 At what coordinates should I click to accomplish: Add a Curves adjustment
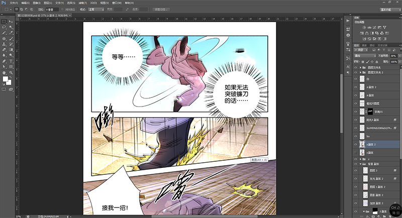point(374,28)
